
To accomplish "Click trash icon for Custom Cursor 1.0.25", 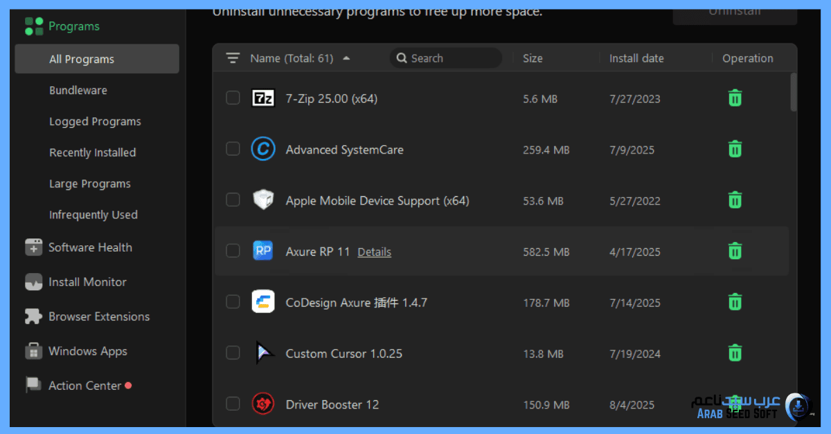I will (735, 353).
